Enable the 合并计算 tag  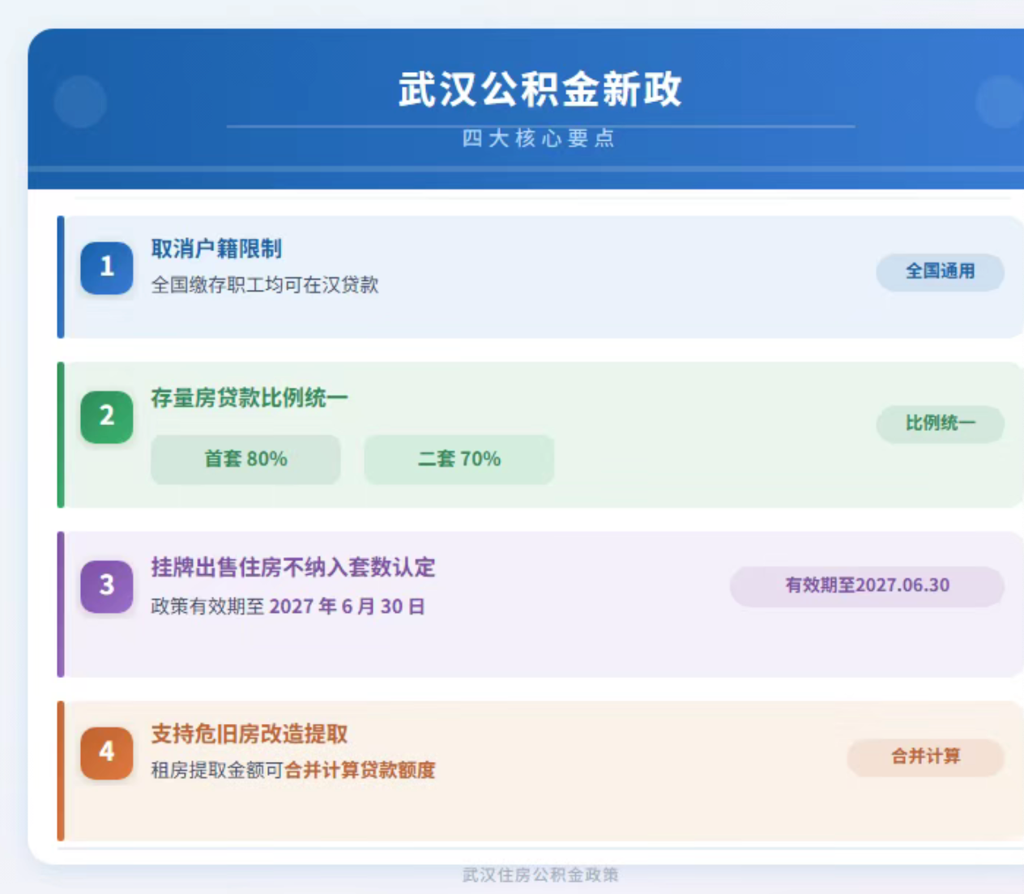click(926, 758)
